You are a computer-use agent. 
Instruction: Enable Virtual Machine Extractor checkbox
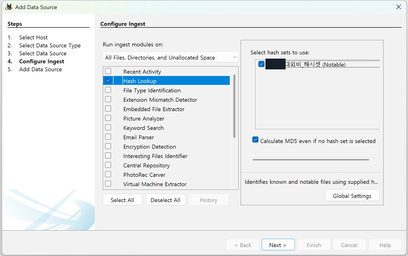point(108,184)
